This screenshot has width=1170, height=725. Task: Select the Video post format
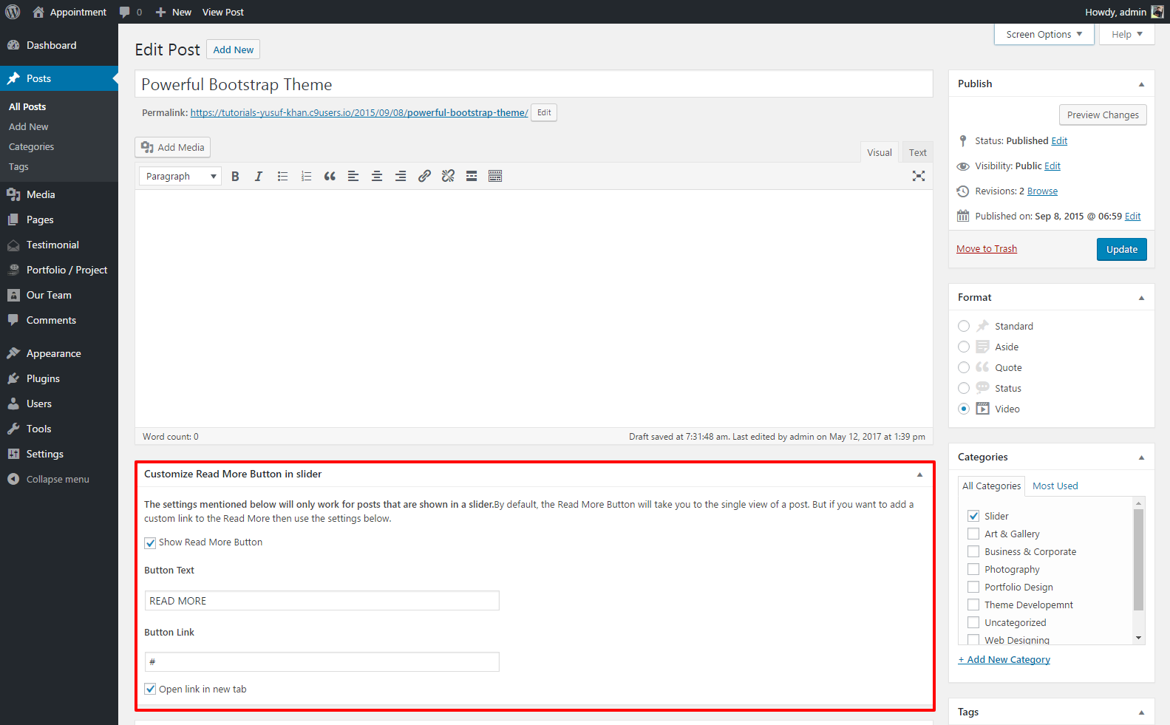pyautogui.click(x=964, y=409)
